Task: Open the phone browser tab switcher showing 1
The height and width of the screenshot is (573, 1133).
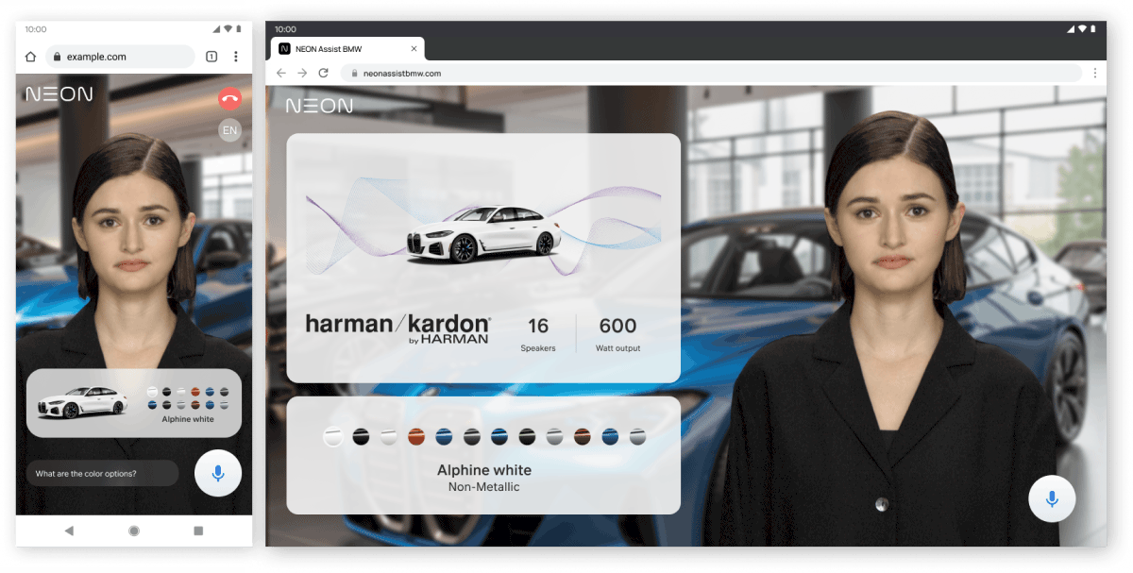Action: pyautogui.click(x=211, y=57)
